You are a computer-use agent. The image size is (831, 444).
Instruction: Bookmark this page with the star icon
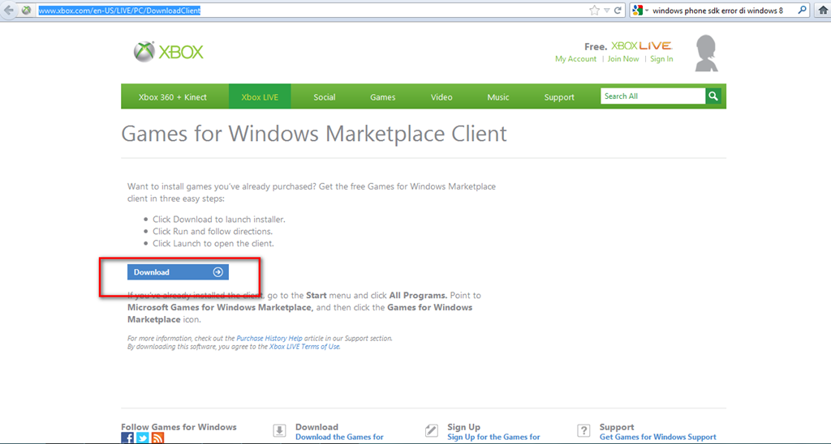tap(594, 10)
